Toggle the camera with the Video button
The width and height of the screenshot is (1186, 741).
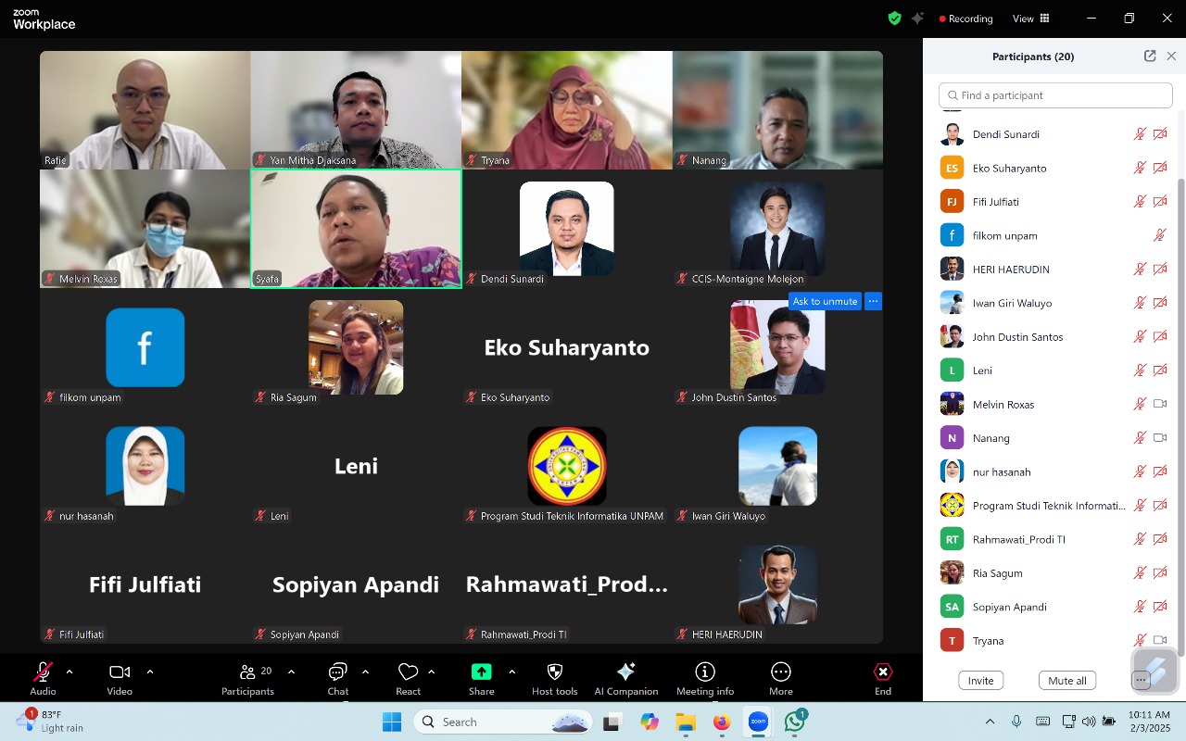click(120, 672)
